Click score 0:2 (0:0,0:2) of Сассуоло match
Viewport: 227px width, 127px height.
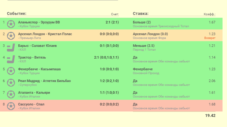coord(109,105)
